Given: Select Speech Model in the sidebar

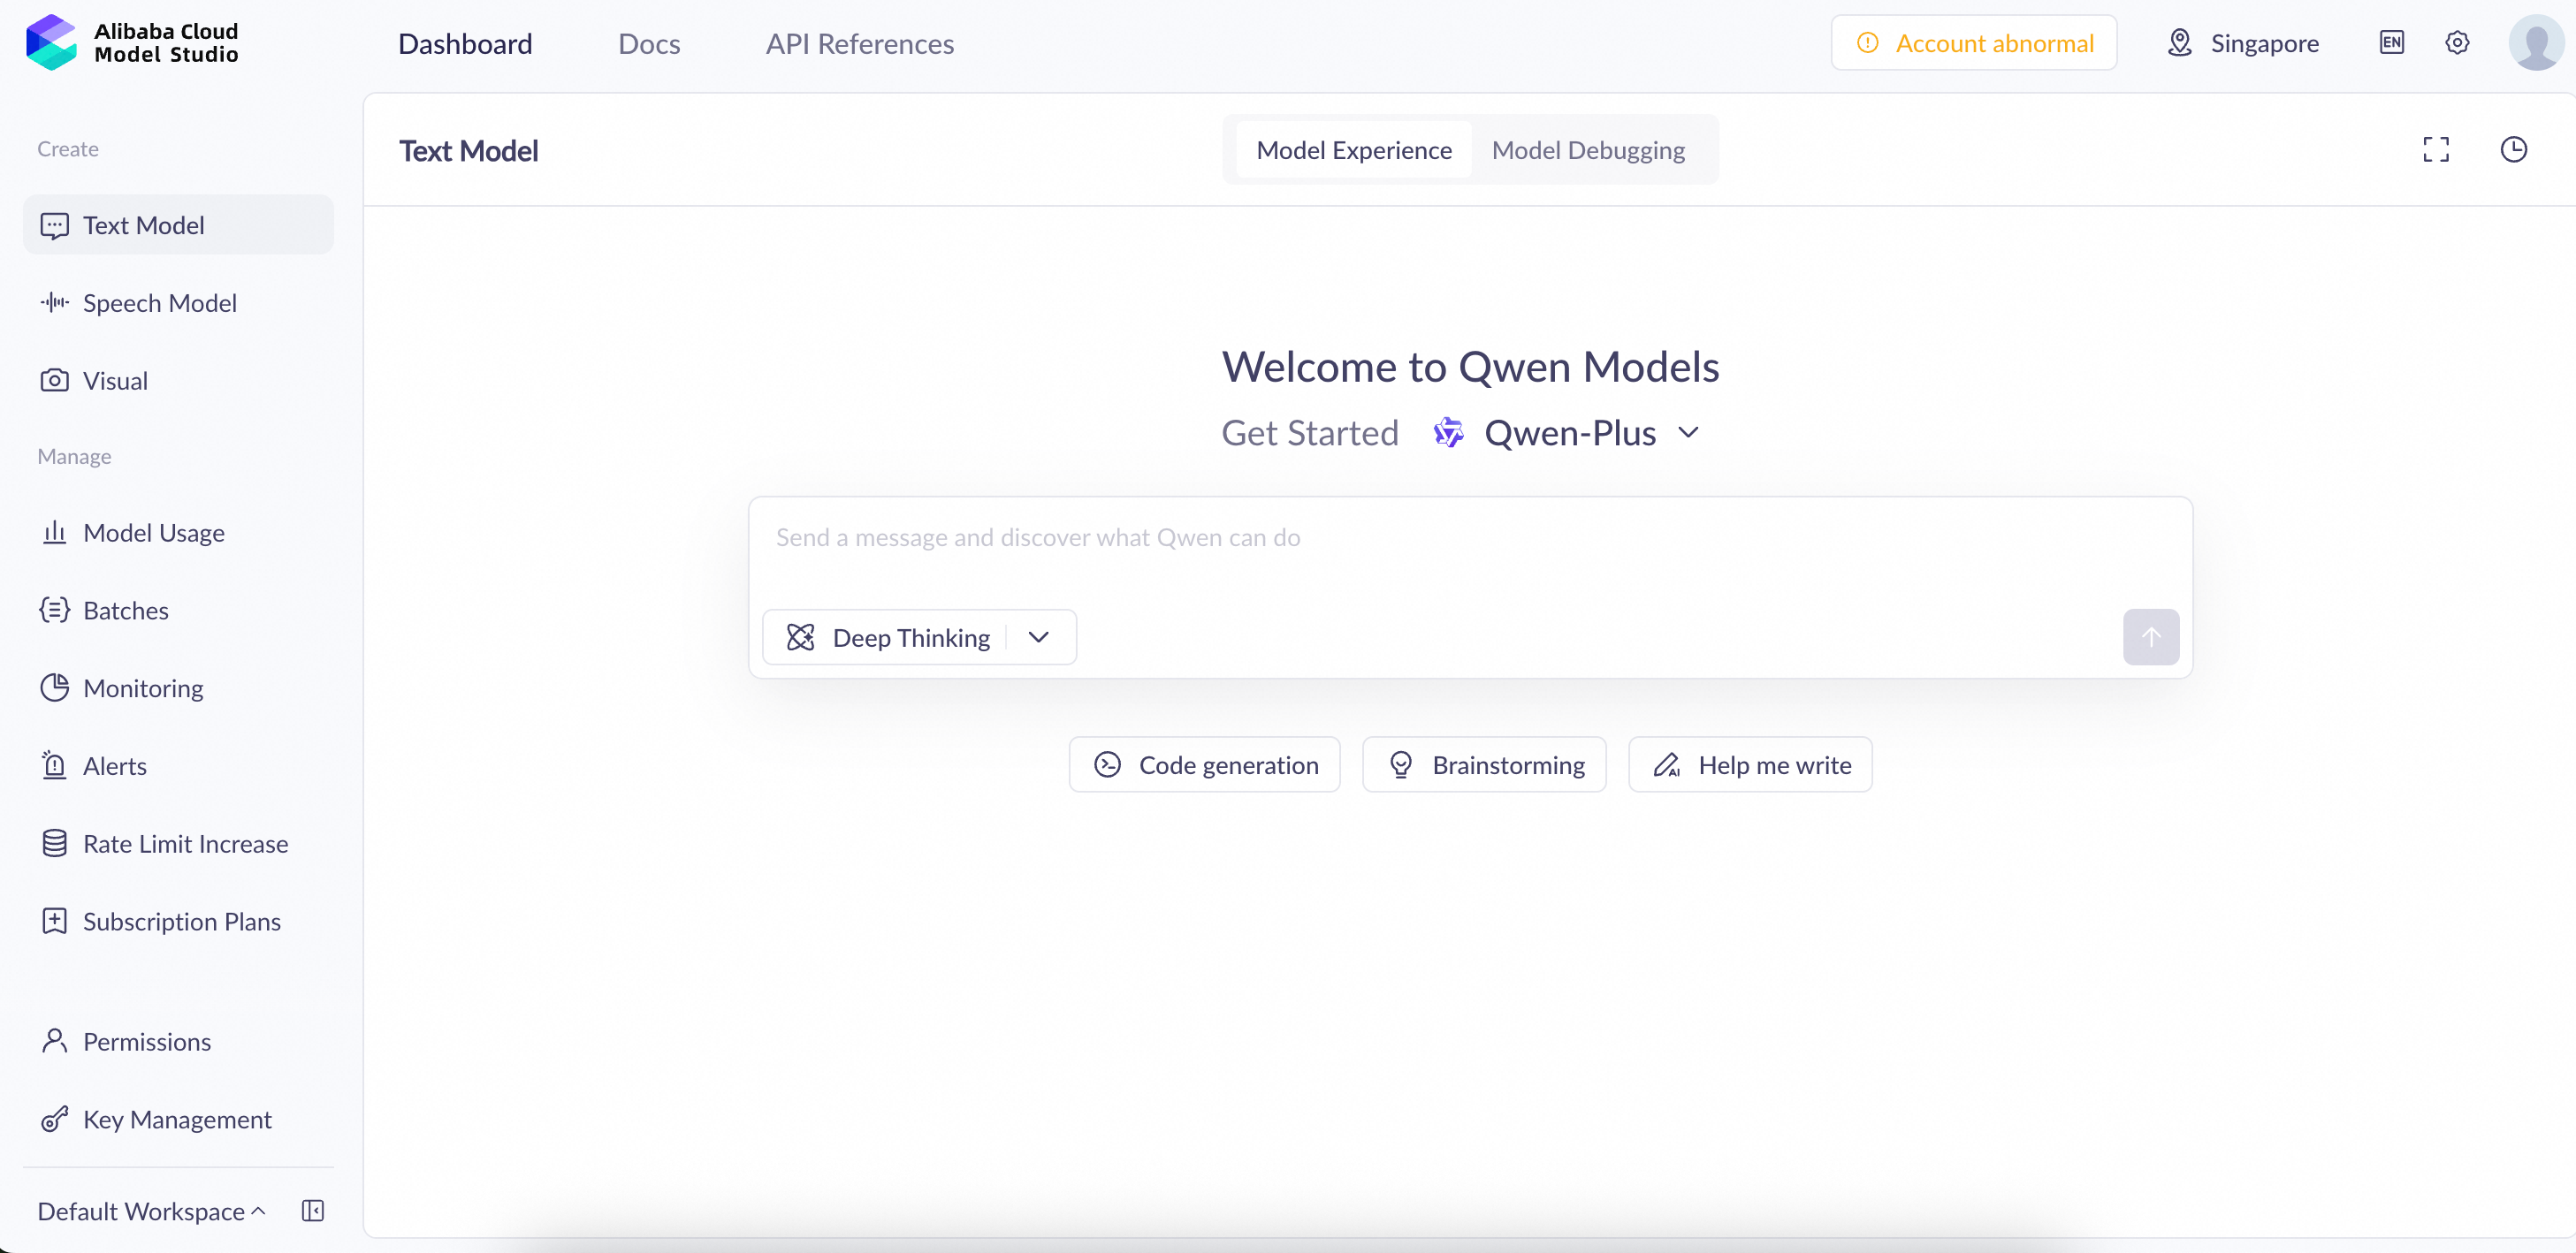Looking at the screenshot, I should pyautogui.click(x=178, y=303).
